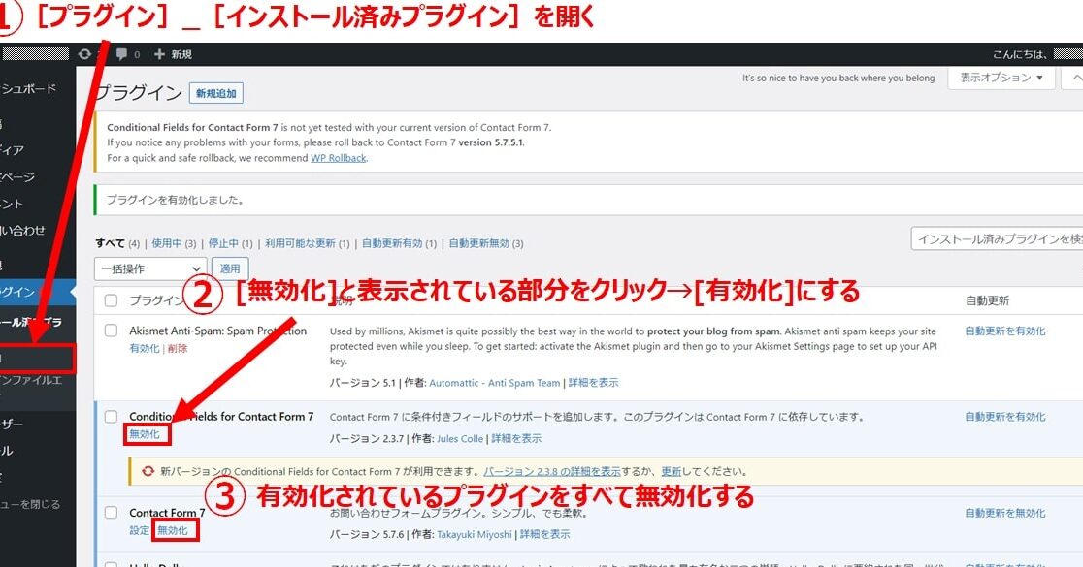The height and width of the screenshot is (567, 1083).
Task: Click 無効化 link under Conditional Fields
Action: coord(145,434)
